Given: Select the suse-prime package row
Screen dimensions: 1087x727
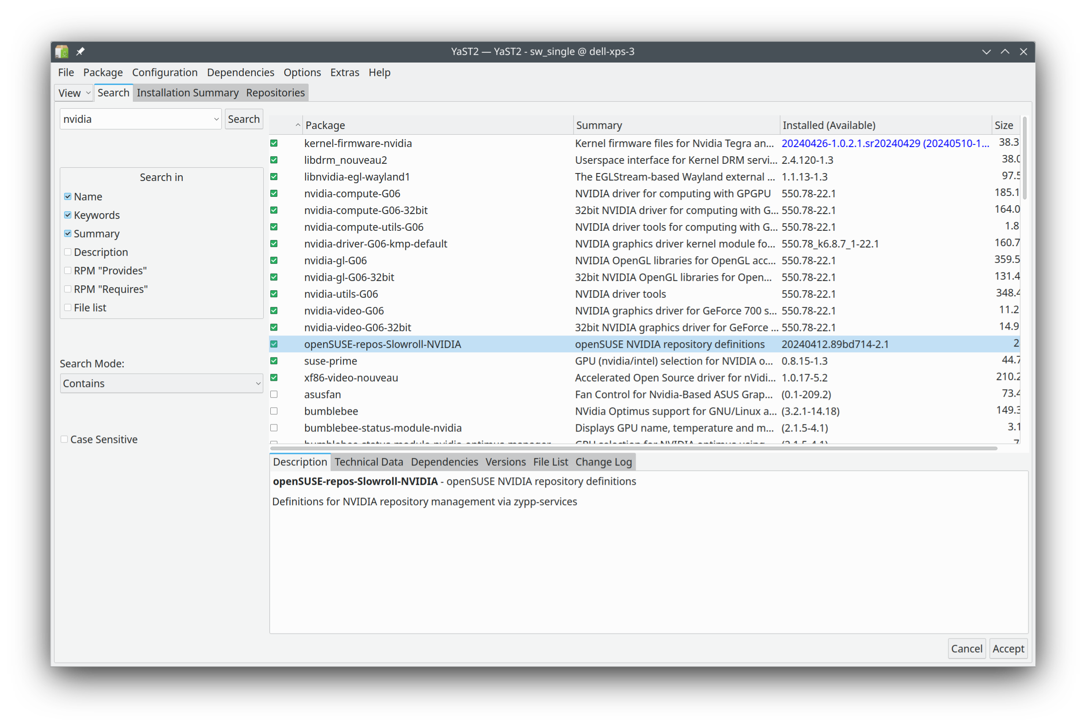Looking at the screenshot, I should coord(645,361).
